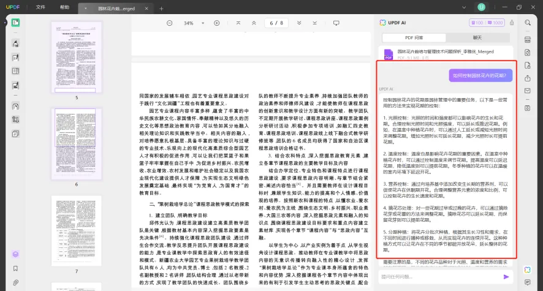Switch to the 聊天 tab
Screen dimensions: 543x291
[x=477, y=37]
